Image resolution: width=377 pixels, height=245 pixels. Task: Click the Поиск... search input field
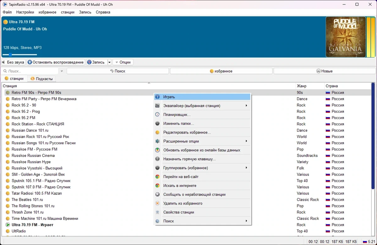33,71
